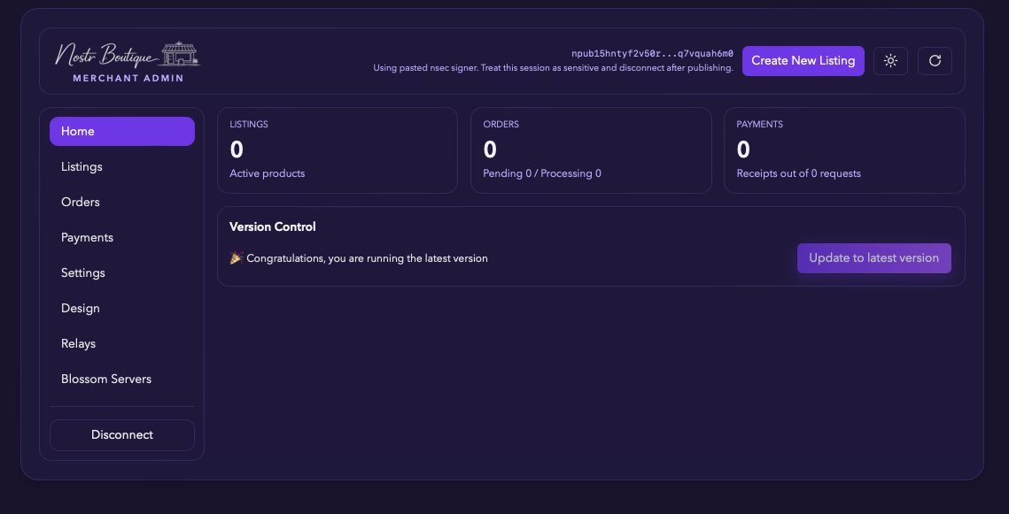Image resolution: width=1009 pixels, height=514 pixels.
Task: Toggle the light theme sun icon
Action: pos(890,60)
